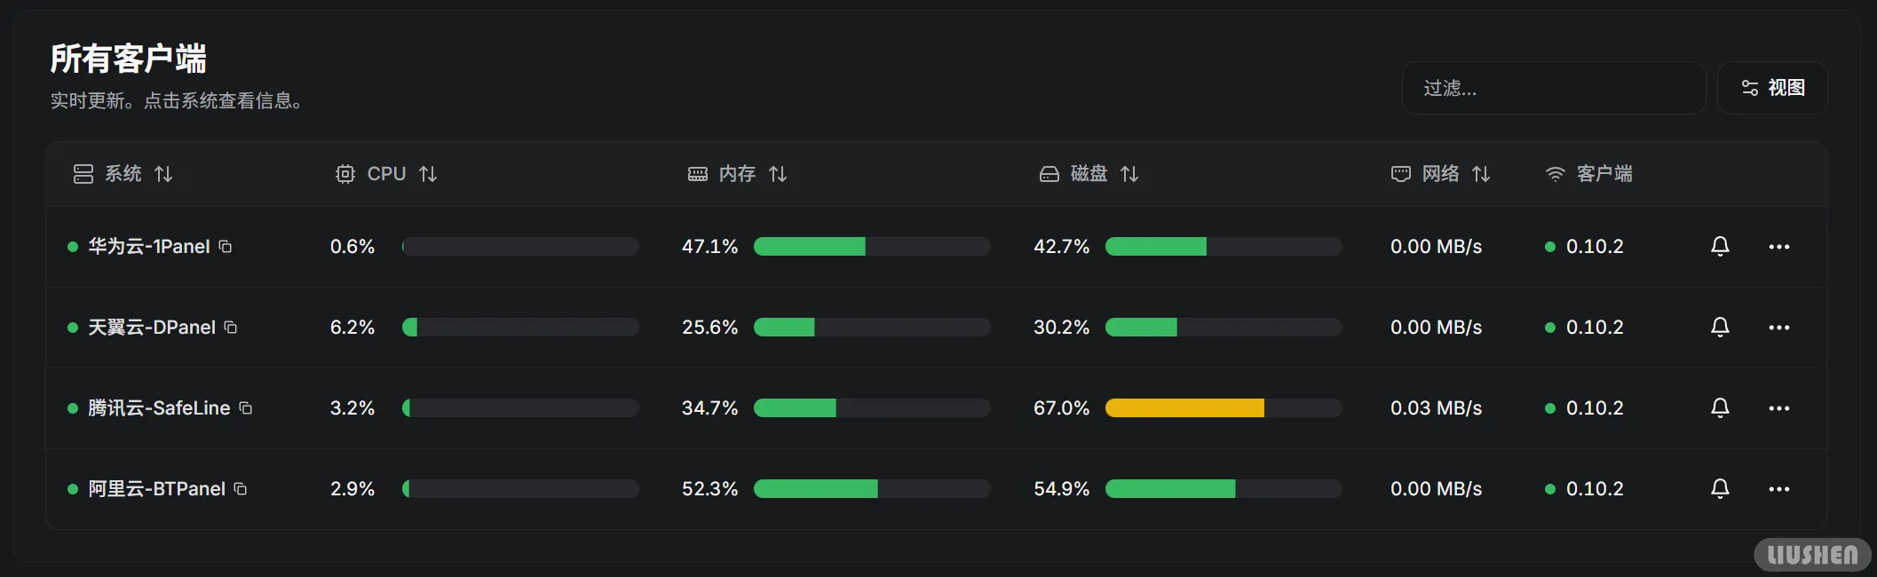Copy hostname next to 华为云-1Panel
Viewport: 1877px width, 577px height.
coord(226,247)
